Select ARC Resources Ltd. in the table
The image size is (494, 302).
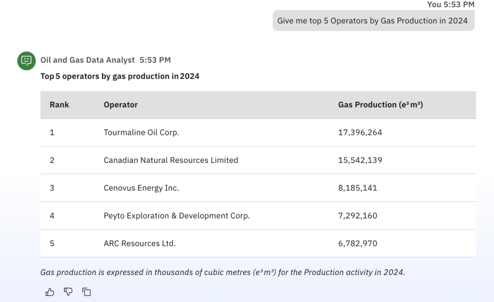(139, 243)
